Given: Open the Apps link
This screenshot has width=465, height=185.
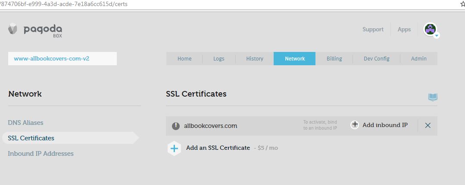Looking at the screenshot, I should [x=404, y=29].
